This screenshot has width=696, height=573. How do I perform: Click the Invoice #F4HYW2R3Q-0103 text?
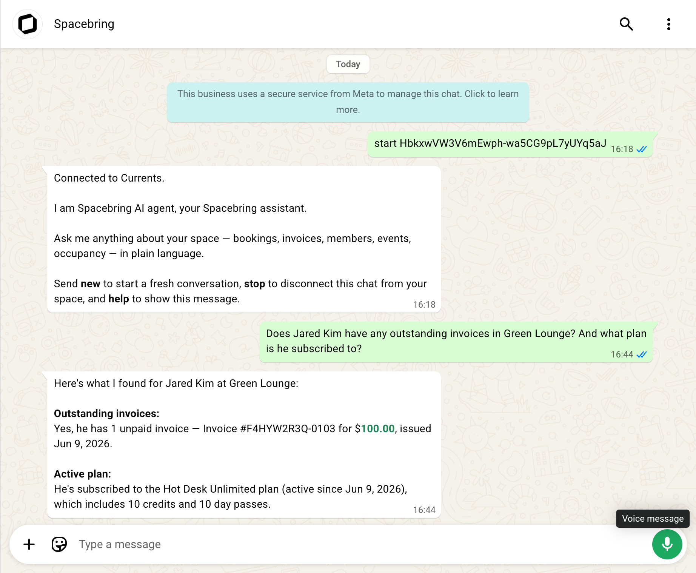[x=269, y=429]
